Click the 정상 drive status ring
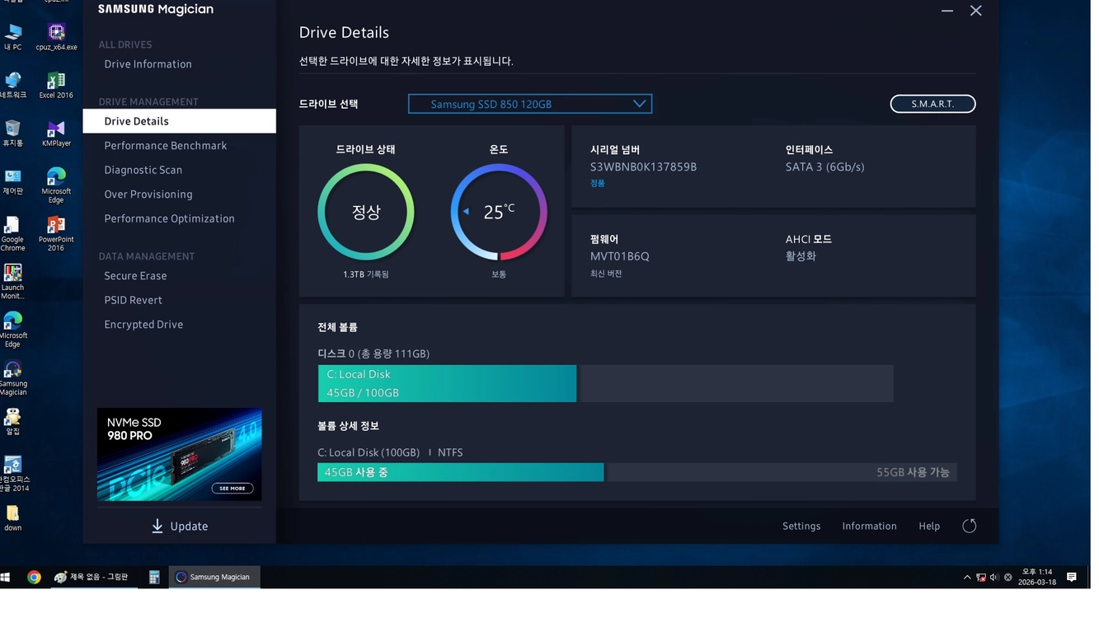Image resolution: width=1099 pixels, height=618 pixels. (x=366, y=212)
